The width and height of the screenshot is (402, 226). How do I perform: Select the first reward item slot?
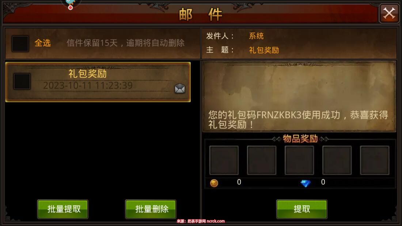[224, 160]
